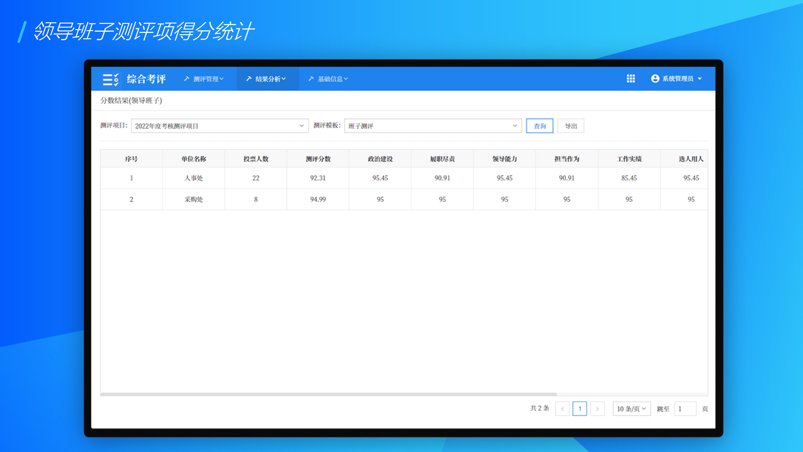Click the 查询 button
The image size is (803, 452).
click(x=540, y=126)
